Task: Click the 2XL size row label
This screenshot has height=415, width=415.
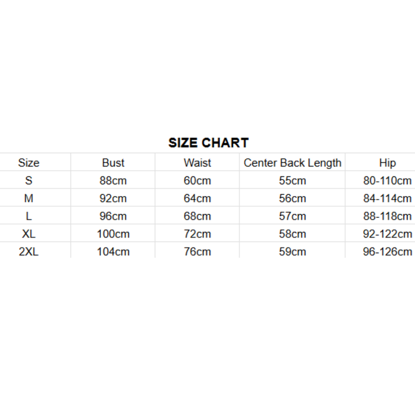Action: [x=29, y=252]
